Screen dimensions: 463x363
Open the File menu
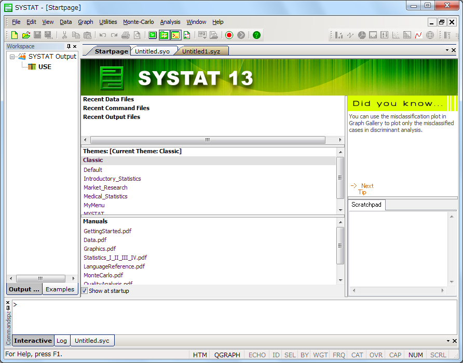16,22
